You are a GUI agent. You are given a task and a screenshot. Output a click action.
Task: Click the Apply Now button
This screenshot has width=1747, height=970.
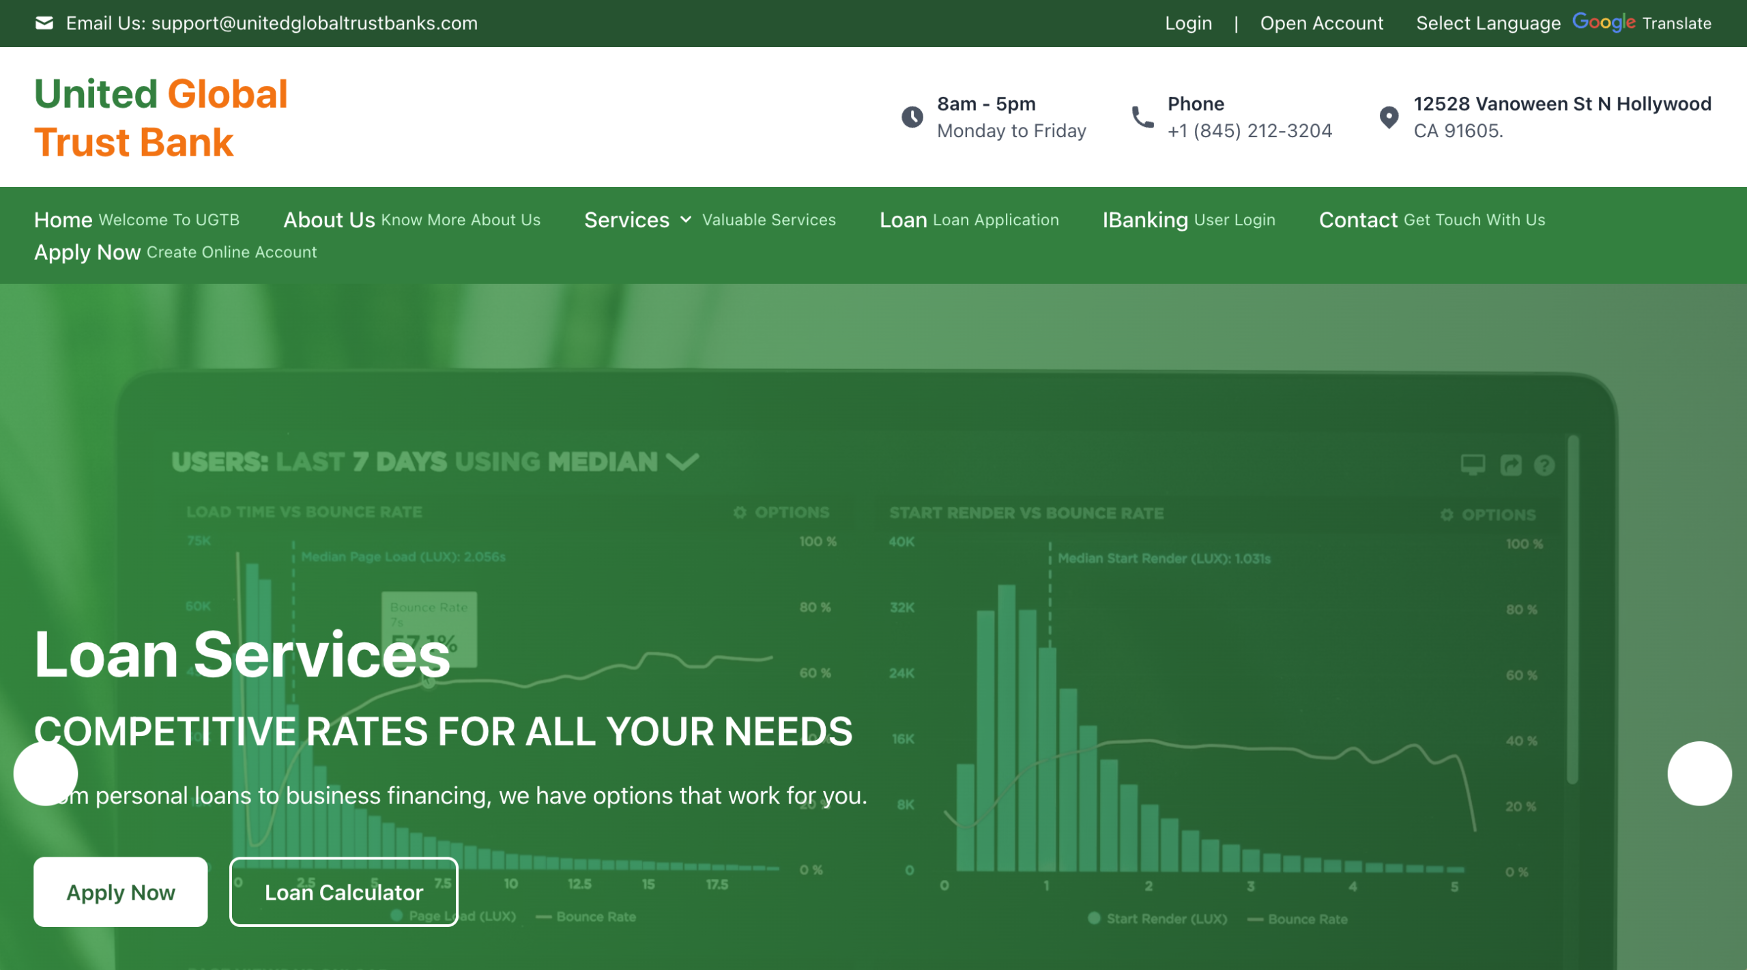[x=120, y=891]
